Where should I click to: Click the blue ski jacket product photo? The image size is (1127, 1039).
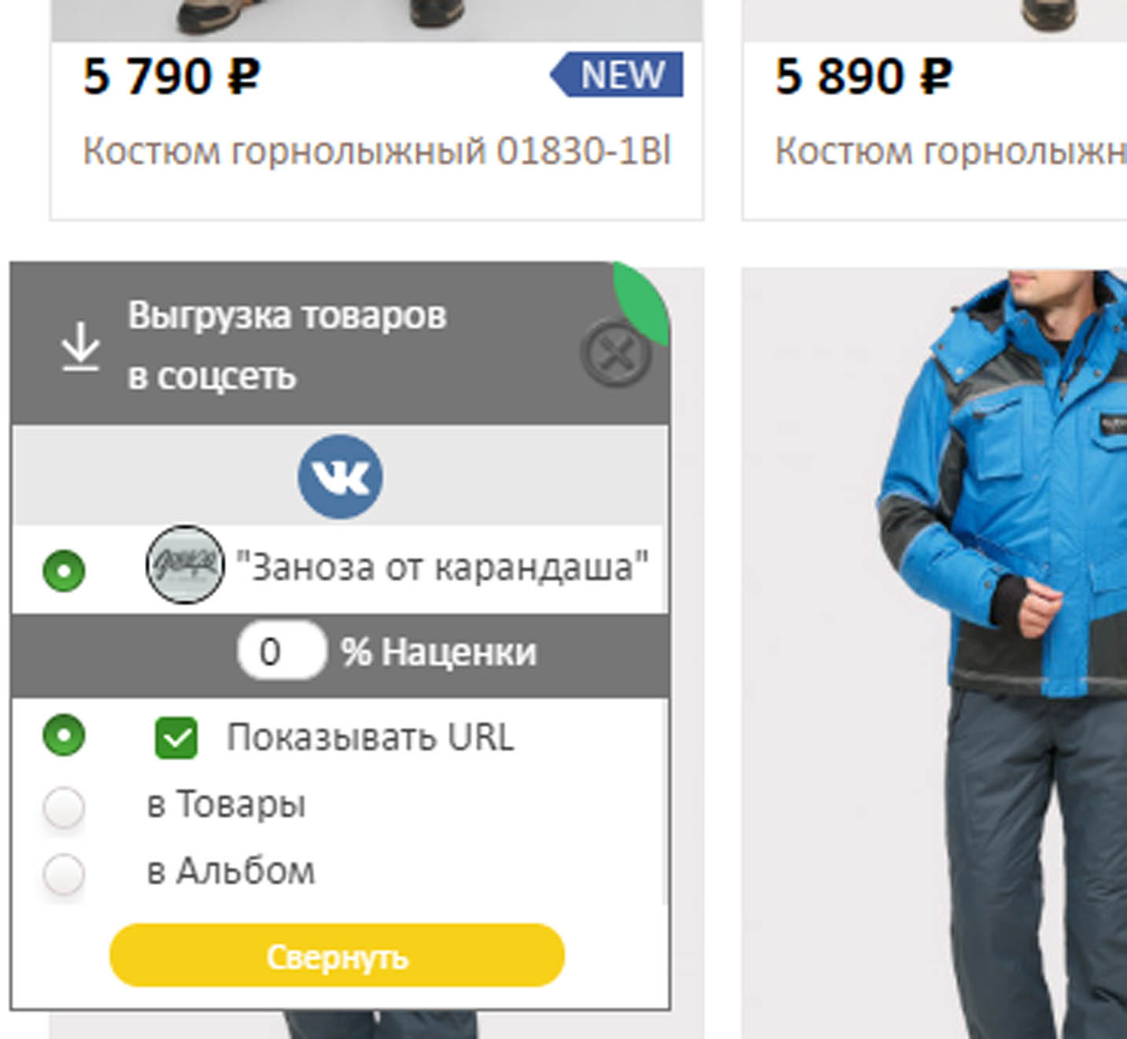click(x=934, y=653)
